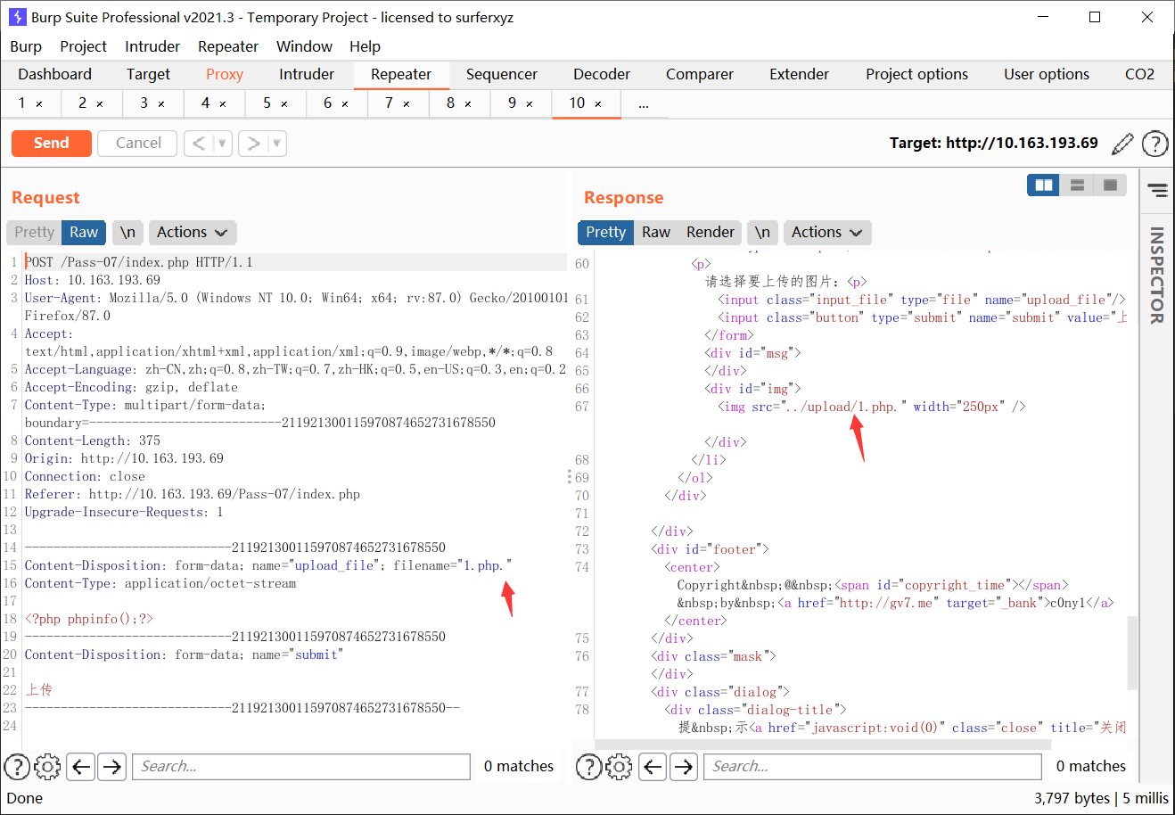Click the response search input field

tap(873, 766)
